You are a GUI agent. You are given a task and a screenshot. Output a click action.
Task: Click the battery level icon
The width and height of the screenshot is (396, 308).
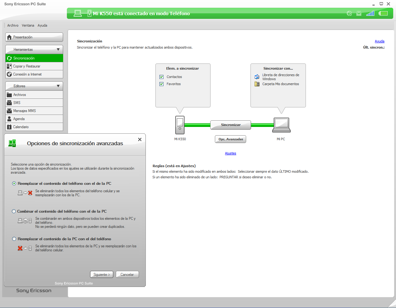383,13
